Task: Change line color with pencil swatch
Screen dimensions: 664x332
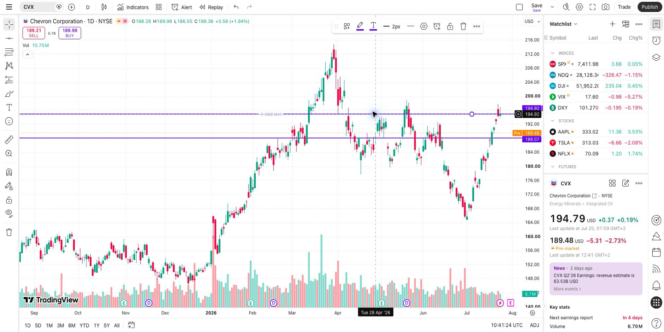Action: click(360, 26)
